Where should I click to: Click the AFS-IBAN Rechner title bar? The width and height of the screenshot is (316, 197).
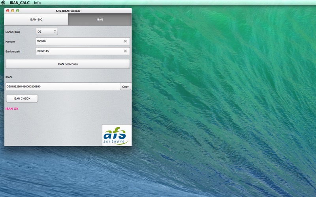[68, 11]
